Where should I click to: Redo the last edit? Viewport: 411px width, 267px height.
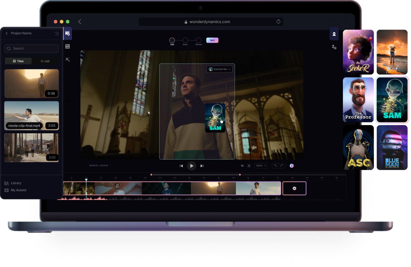(x=282, y=166)
